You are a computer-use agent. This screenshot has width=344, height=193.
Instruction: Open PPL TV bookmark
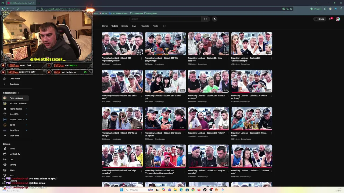[x=103, y=13]
